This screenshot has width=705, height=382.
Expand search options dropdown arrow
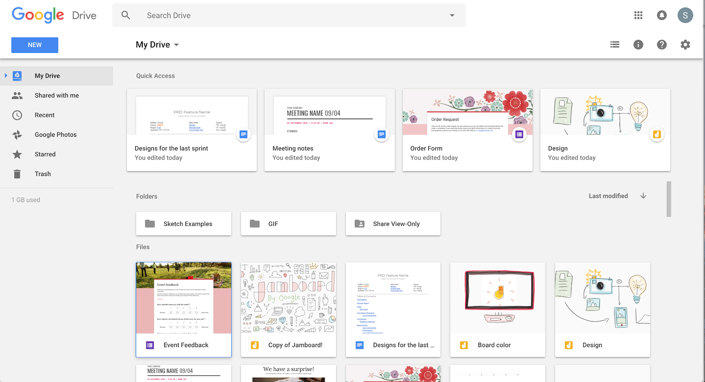(x=452, y=15)
